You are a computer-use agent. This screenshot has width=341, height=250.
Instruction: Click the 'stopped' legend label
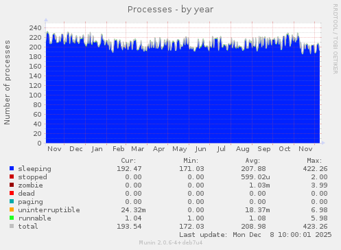(x=32, y=177)
